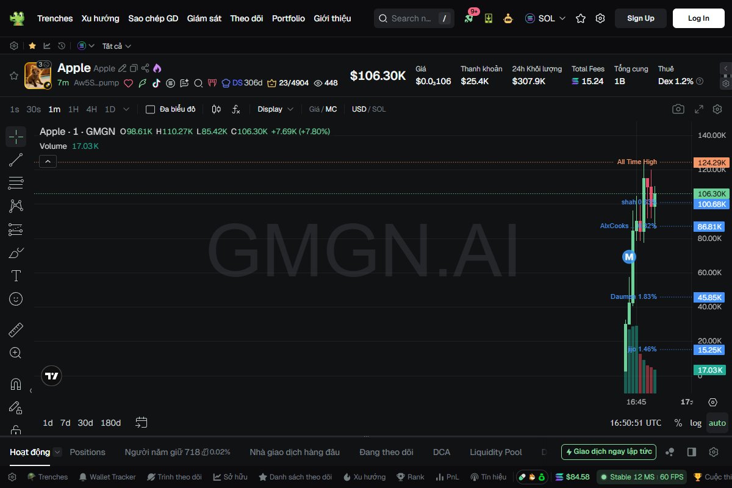732x488 pixels.
Task: Toggle percent scale on chart
Action: [x=678, y=423]
